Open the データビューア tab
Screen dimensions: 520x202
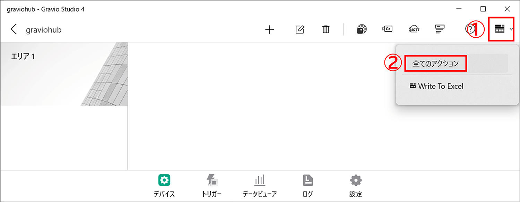click(x=260, y=186)
